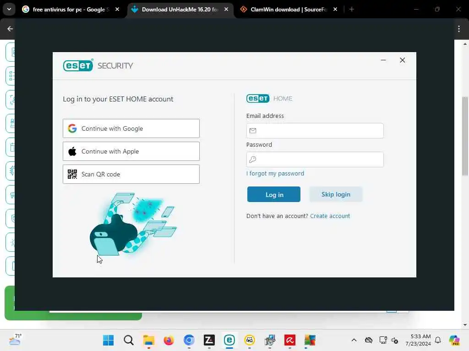Open the weather widget
The width and height of the screenshot is (469, 351).
(x=16, y=340)
